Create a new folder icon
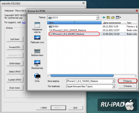Image resolution: width=139 pixels, height=113 pixels. [113, 17]
